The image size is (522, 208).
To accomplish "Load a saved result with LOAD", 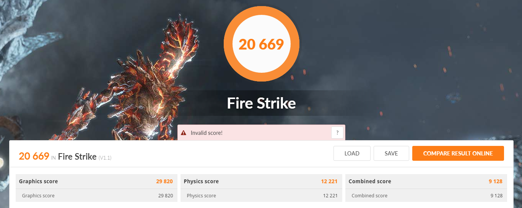I will [x=352, y=154].
